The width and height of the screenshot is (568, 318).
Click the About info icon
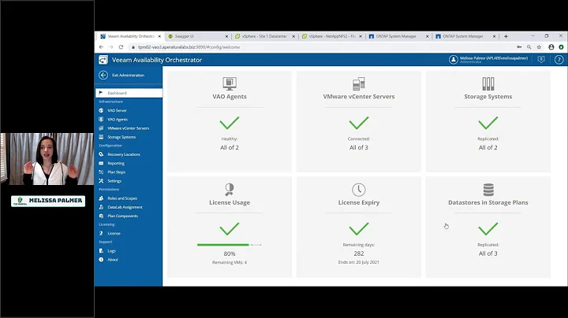click(101, 260)
